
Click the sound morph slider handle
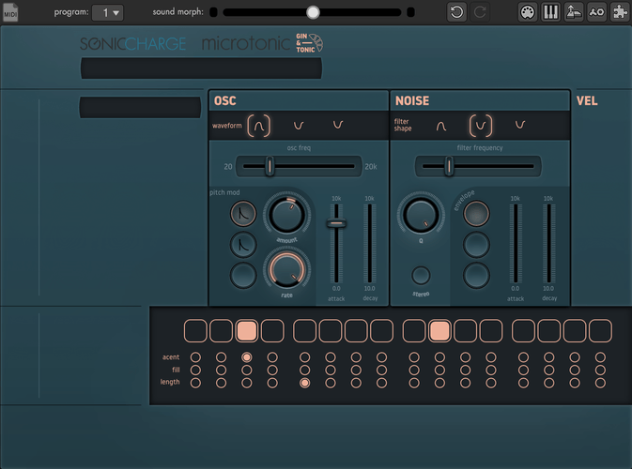(313, 12)
